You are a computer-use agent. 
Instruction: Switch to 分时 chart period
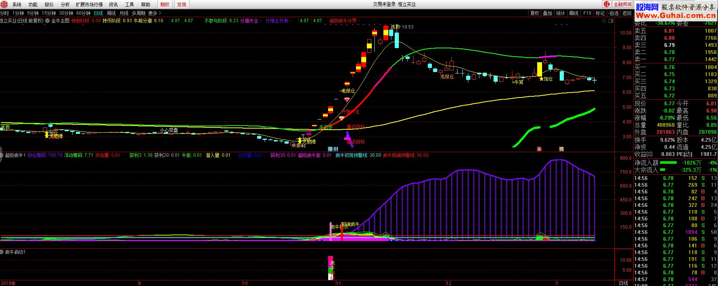tap(5, 13)
